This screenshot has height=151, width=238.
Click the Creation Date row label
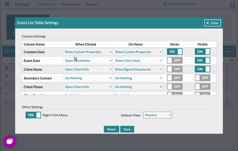pyautogui.click(x=34, y=52)
